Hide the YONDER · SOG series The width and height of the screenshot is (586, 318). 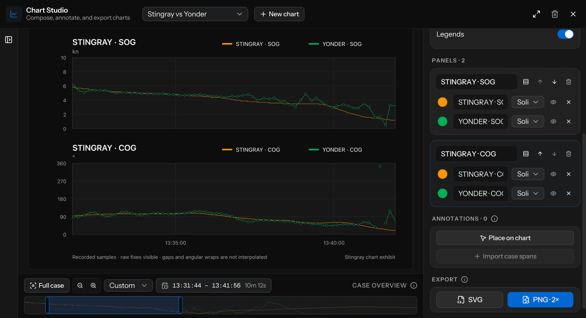tap(553, 121)
